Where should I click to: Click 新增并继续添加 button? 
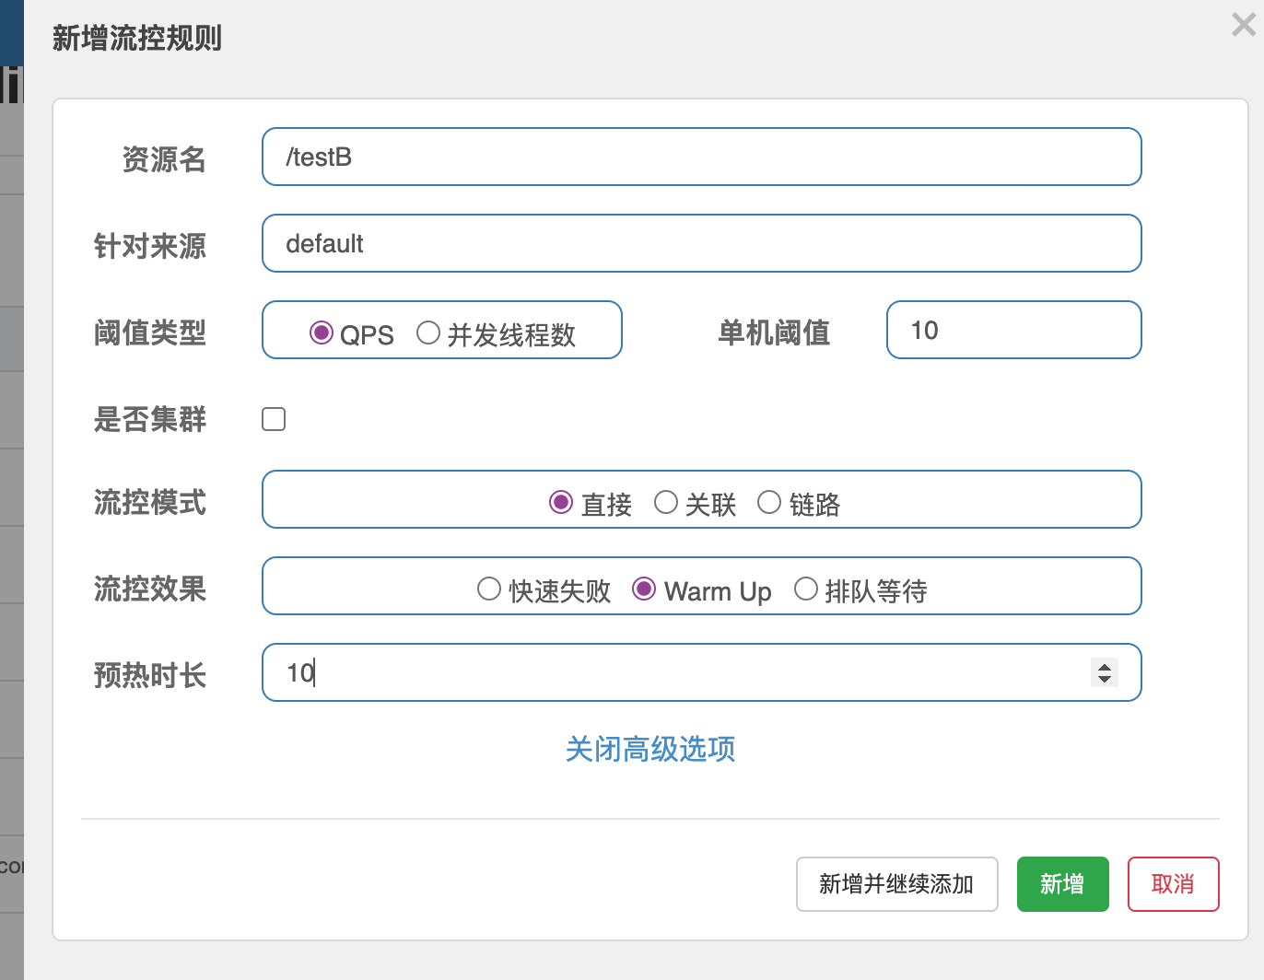pyautogui.click(x=897, y=884)
